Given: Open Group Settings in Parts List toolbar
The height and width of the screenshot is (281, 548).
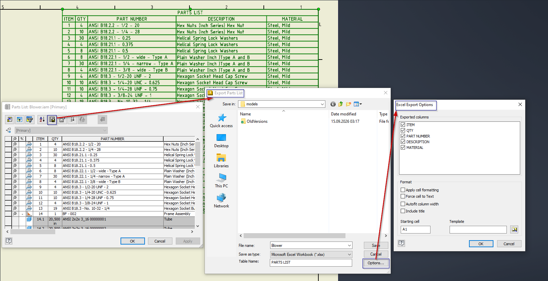Looking at the screenshot, I should click(20, 119).
